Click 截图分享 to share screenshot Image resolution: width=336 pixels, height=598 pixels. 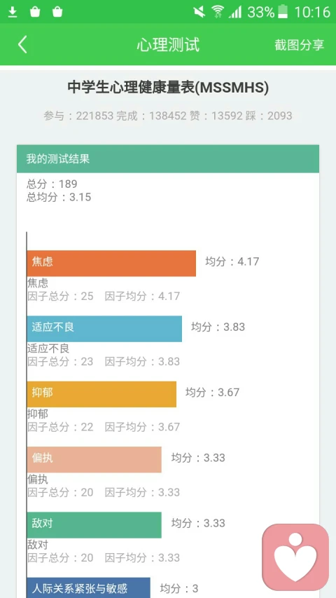pos(299,45)
